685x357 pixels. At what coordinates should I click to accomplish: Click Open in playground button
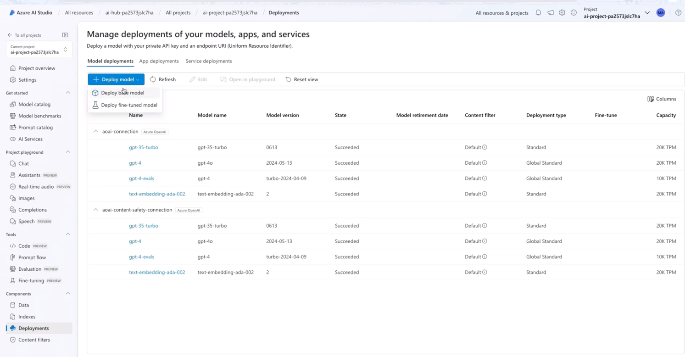click(x=248, y=79)
